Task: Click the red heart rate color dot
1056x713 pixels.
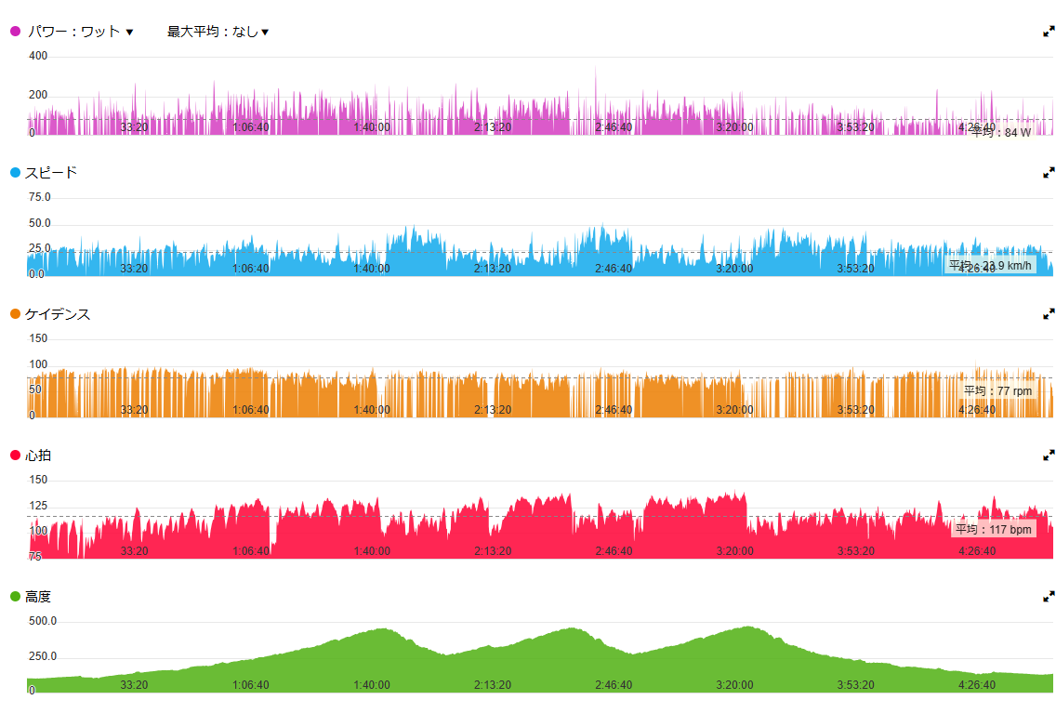Action: [x=16, y=456]
